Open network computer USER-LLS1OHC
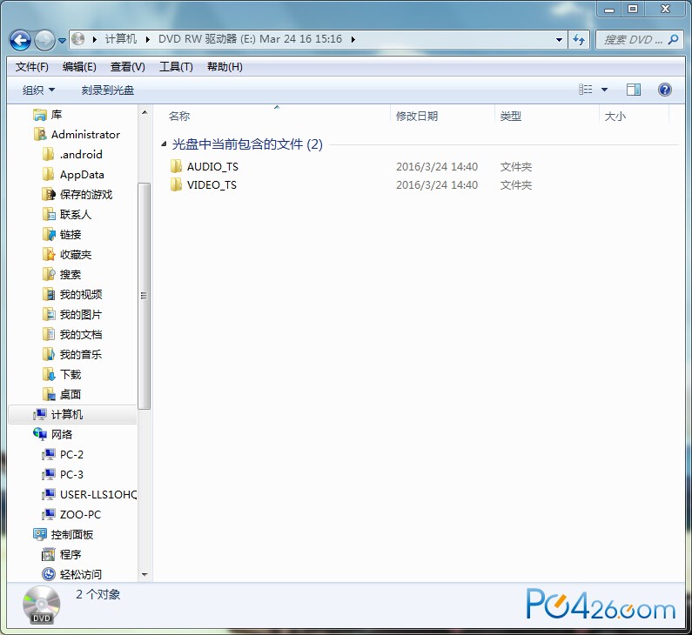This screenshot has width=692, height=635. click(x=89, y=494)
